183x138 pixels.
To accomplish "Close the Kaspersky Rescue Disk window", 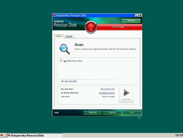I will pos(140,16).
